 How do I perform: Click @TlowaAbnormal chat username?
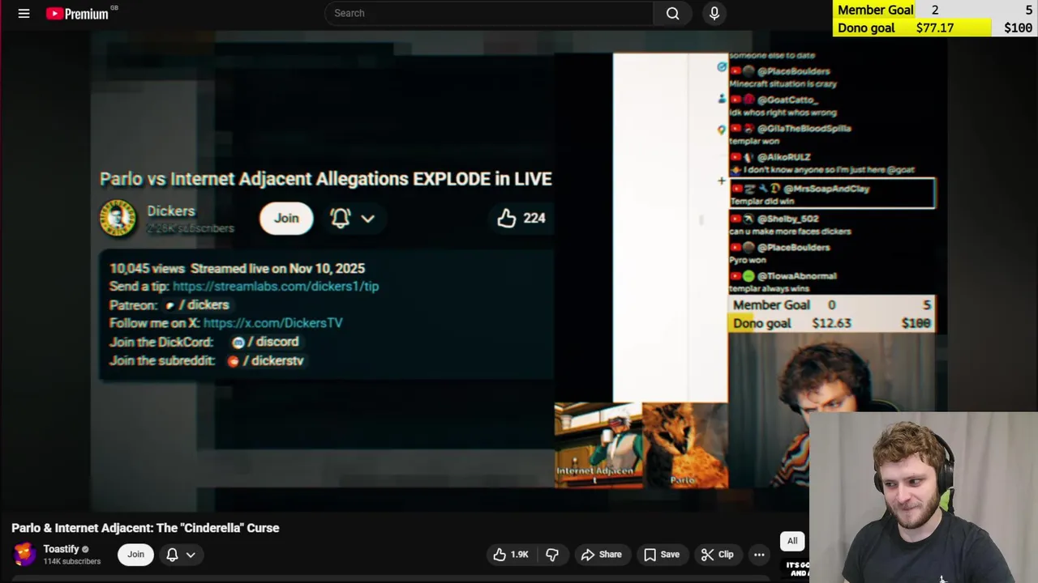[x=796, y=276]
